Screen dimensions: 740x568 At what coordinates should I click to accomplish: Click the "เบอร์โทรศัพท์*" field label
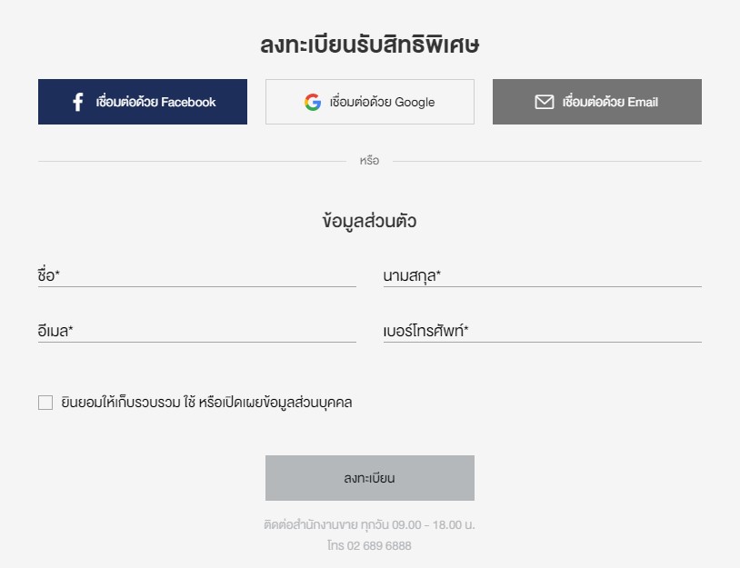tap(425, 331)
